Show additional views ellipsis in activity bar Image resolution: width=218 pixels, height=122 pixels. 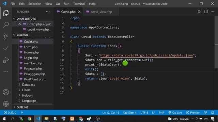[6, 72]
